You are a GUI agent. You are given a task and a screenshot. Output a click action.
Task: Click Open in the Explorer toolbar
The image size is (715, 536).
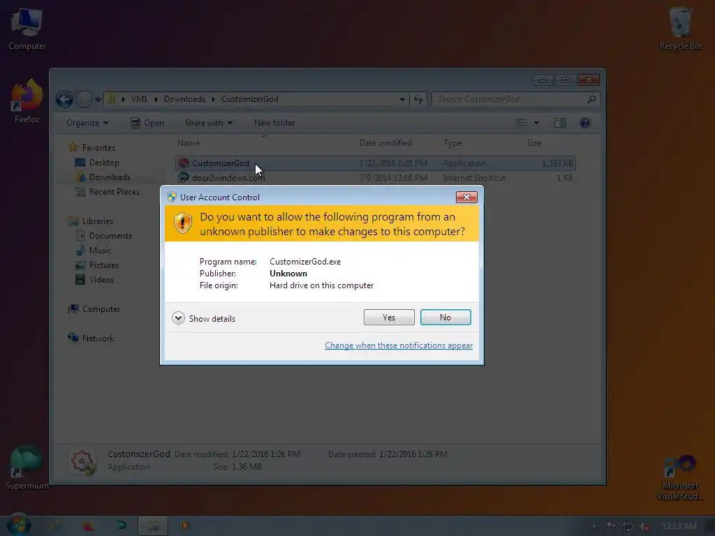pos(147,123)
